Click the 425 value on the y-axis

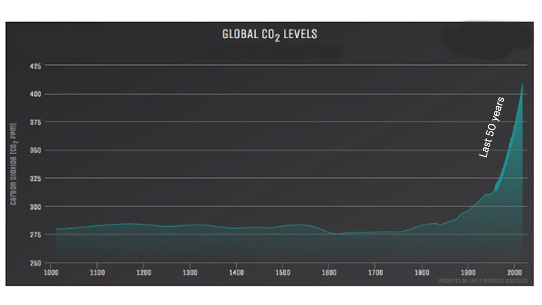pos(35,66)
